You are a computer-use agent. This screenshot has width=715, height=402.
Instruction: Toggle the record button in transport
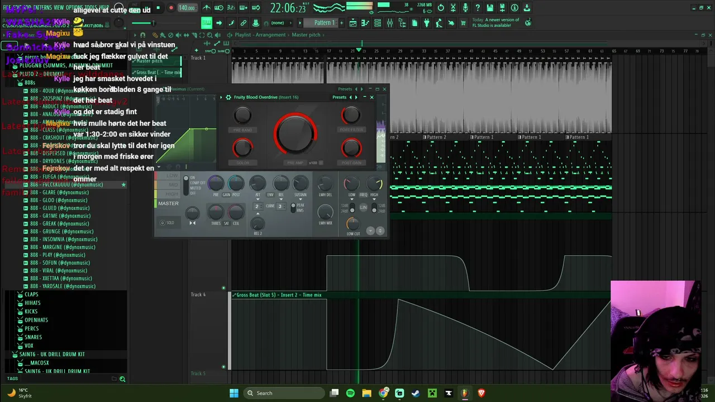[x=171, y=8]
